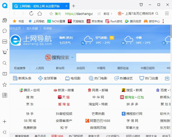This screenshot has width=172, height=137.
Task: Open the flash游戏 bookmark
Action: tap(114, 21)
